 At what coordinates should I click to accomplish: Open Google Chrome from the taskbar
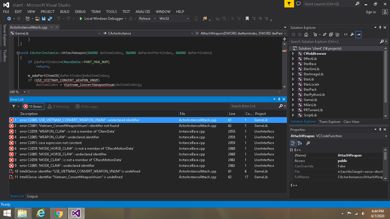[x=58, y=214]
